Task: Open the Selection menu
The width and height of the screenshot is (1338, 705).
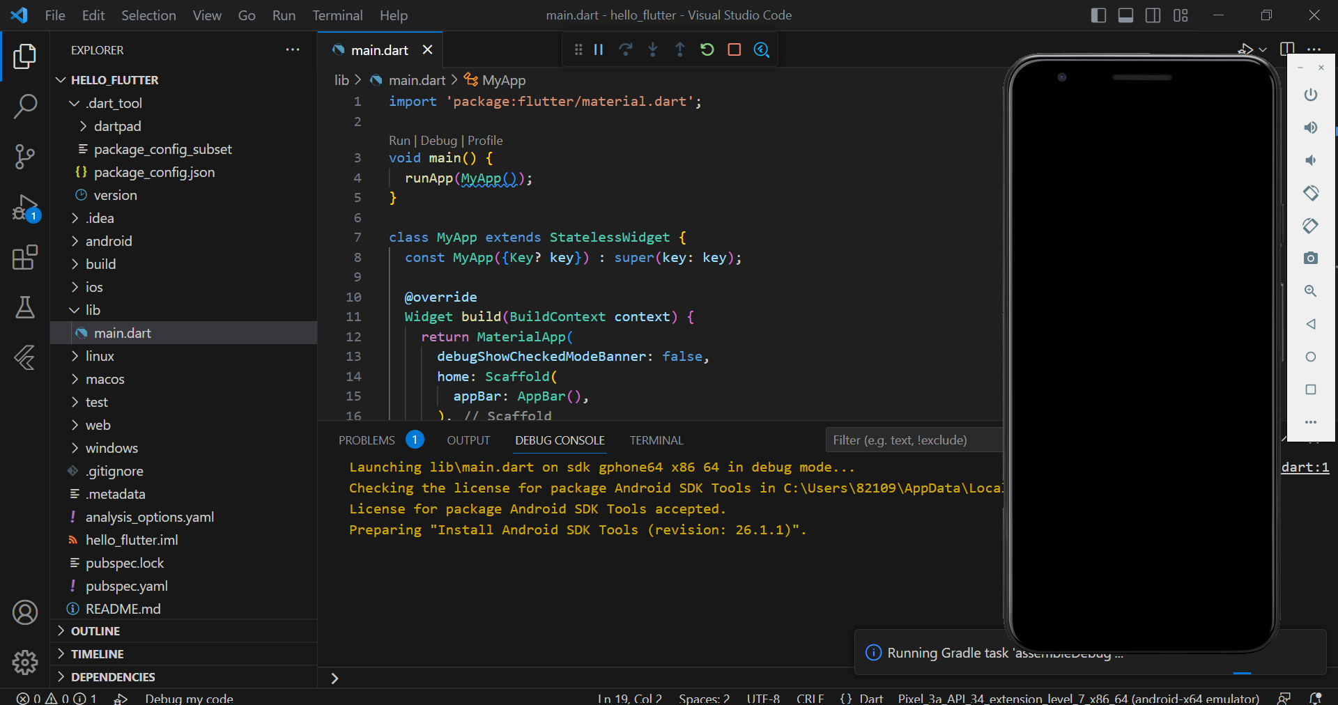Action: [148, 15]
